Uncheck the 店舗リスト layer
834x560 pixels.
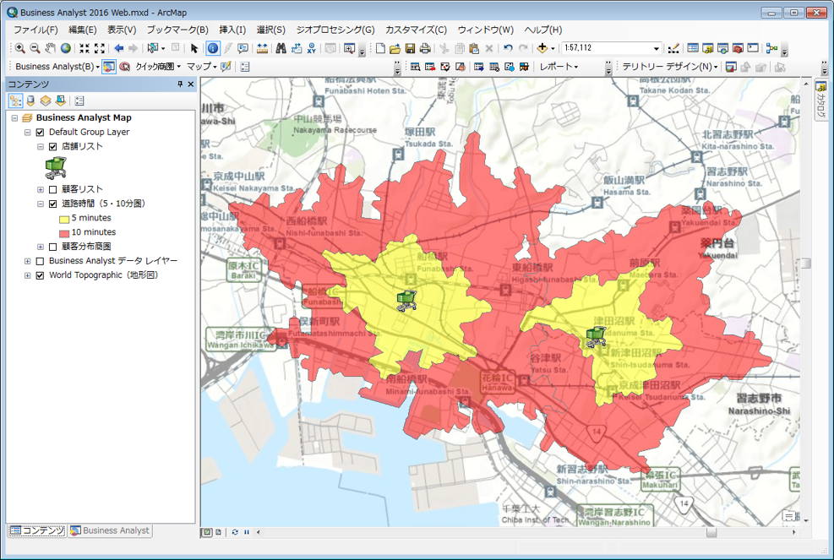pyautogui.click(x=52, y=147)
